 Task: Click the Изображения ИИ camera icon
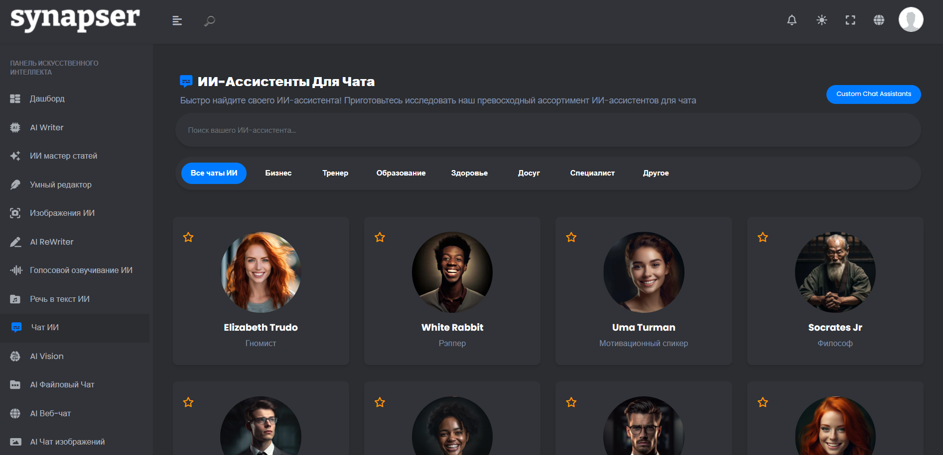click(x=15, y=213)
